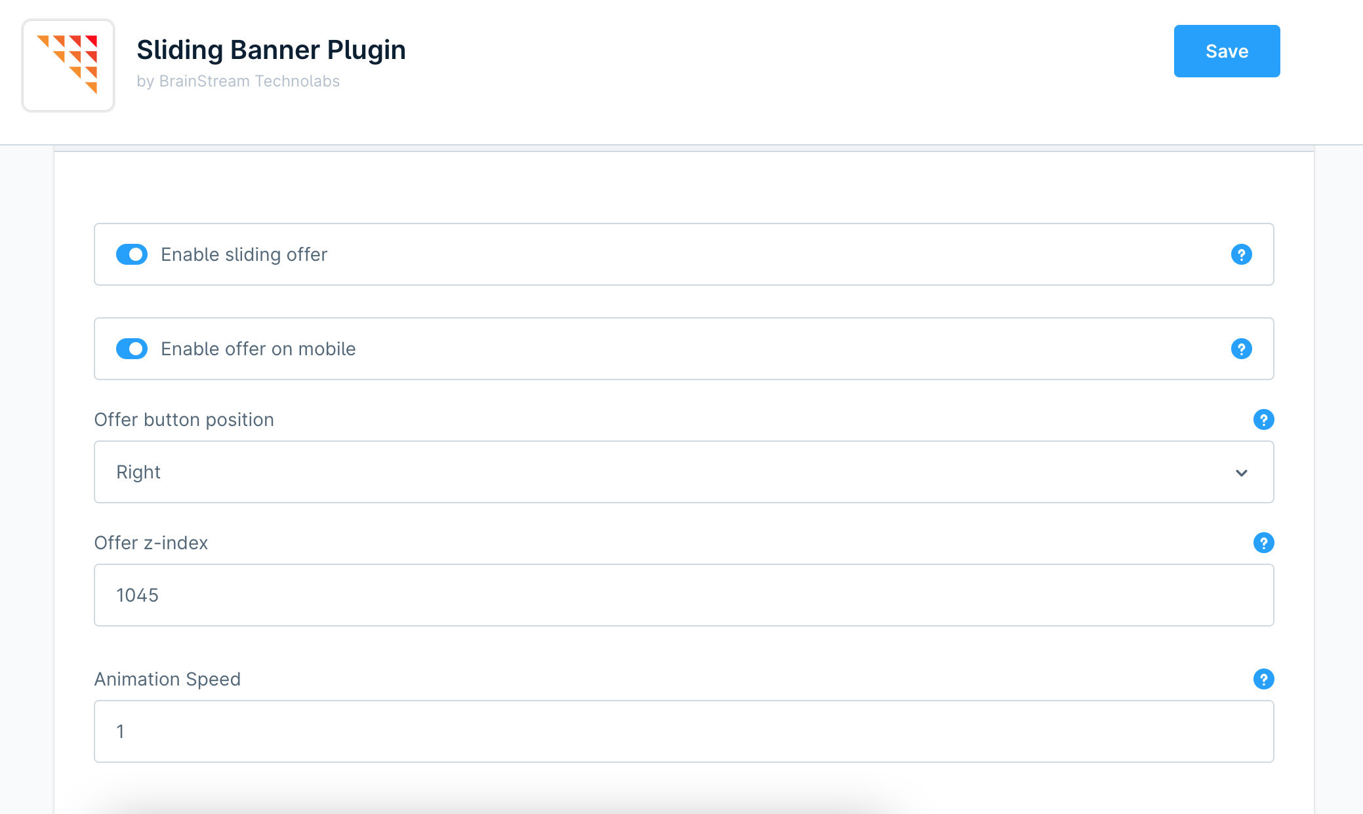Screen dimensions: 1363x814
Task: Click the Sliding Banner Plugin logo
Action: coord(68,65)
